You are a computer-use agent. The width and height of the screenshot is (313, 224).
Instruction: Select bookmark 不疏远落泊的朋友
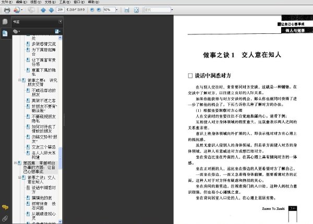pyautogui.click(x=44, y=93)
